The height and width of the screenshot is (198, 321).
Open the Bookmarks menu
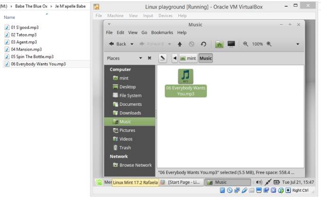click(162, 33)
